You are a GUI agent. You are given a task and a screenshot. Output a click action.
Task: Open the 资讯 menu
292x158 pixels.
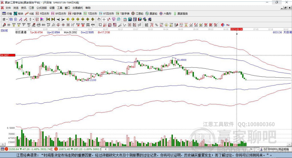[x=23, y=8]
